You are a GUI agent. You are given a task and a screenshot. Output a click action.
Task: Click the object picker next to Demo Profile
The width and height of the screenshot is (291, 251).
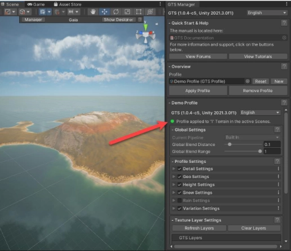pyautogui.click(x=248, y=81)
